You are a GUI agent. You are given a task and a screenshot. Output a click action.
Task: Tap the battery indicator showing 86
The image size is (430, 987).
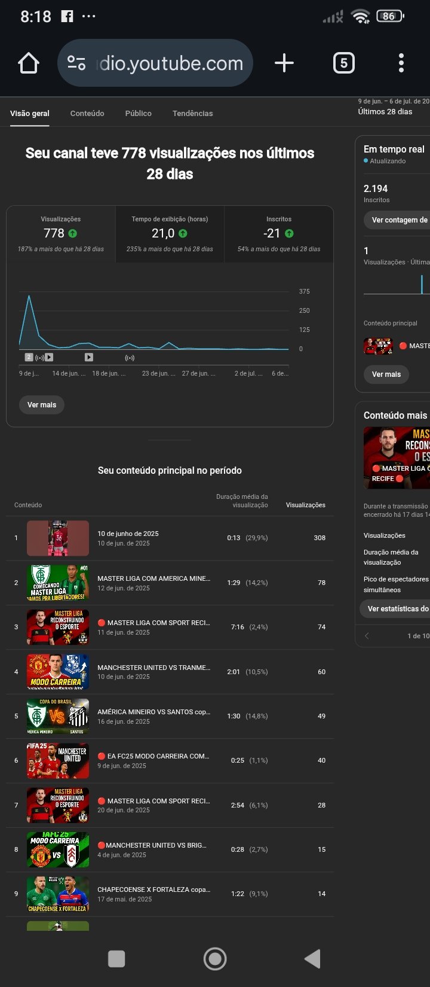[x=390, y=16]
